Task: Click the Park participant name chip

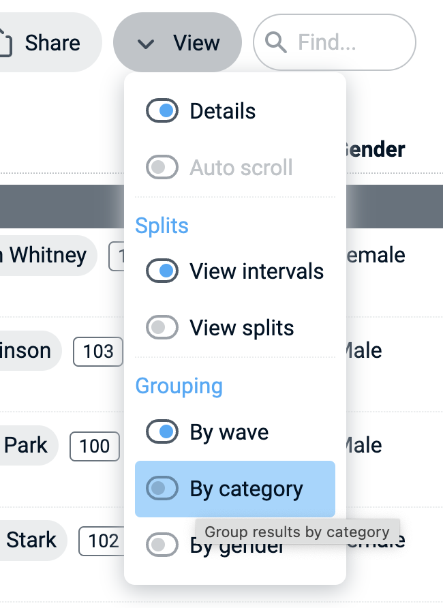Action: 26,446
